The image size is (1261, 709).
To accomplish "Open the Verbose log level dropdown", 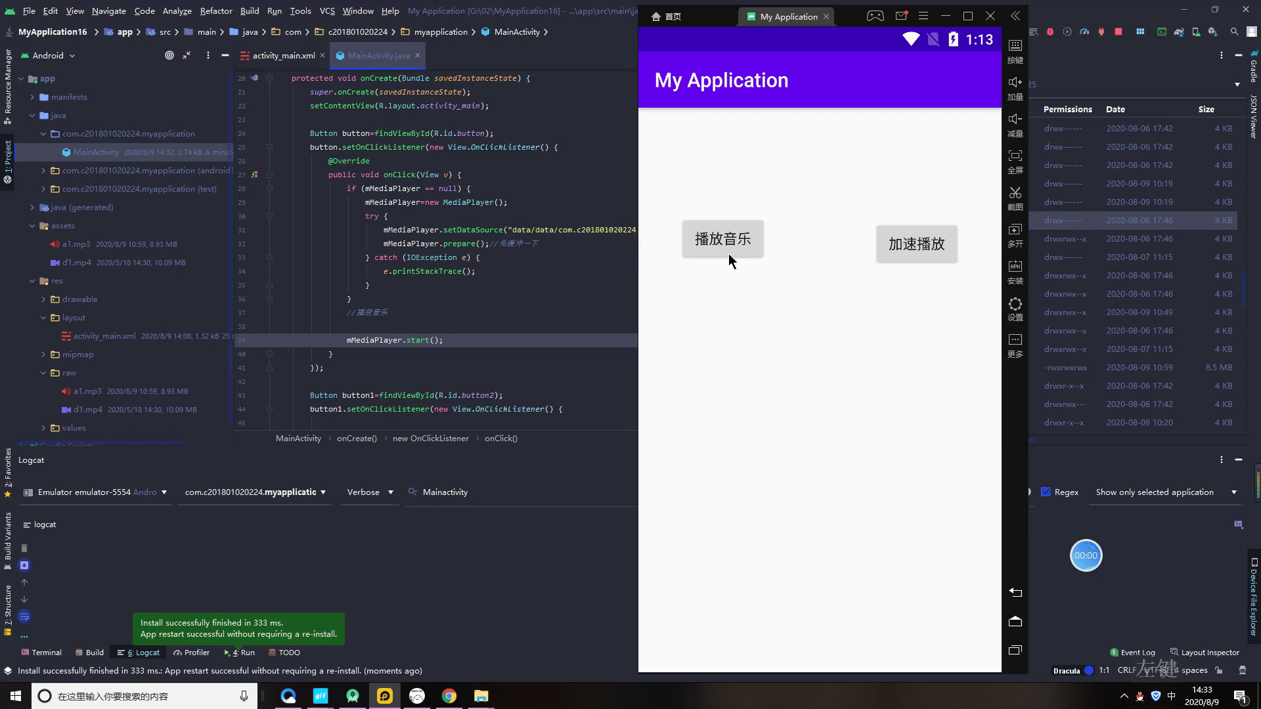I will coord(369,492).
